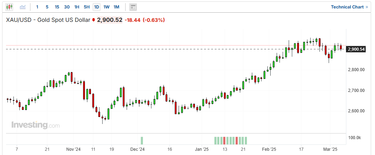Click the red down arrow price indicator
Viewport: 375px width, 155px height.
pos(93,20)
